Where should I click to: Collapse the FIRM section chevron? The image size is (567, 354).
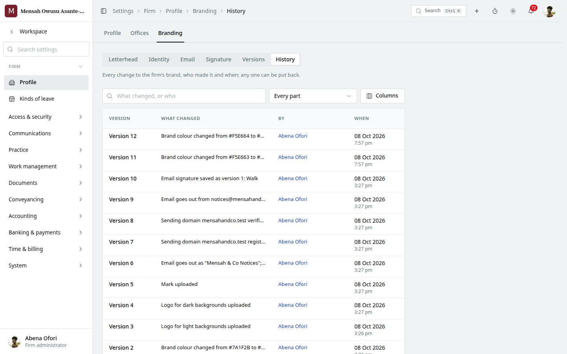[81, 66]
